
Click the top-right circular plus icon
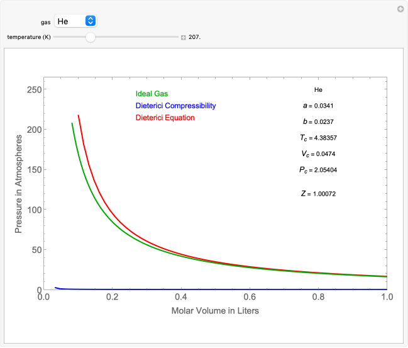(x=400, y=9)
